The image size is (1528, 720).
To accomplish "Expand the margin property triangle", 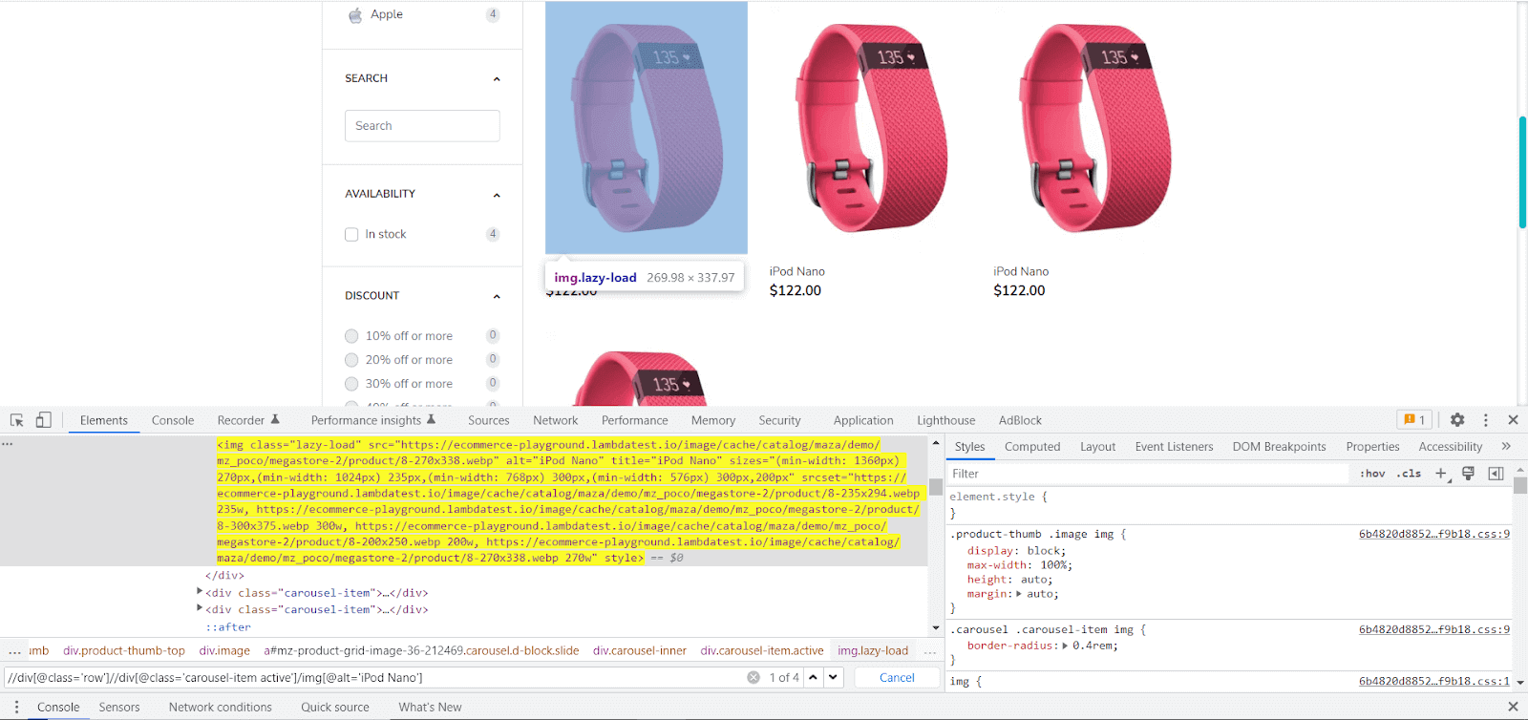I will click(x=1019, y=594).
